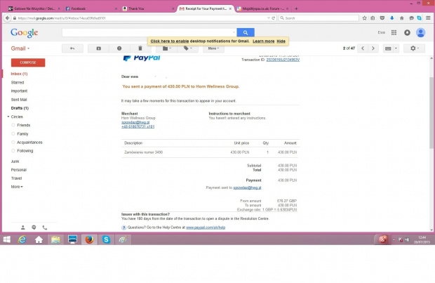
Task: Expand the input tools dropdown arrow
Action: pyautogui.click(x=396, y=48)
